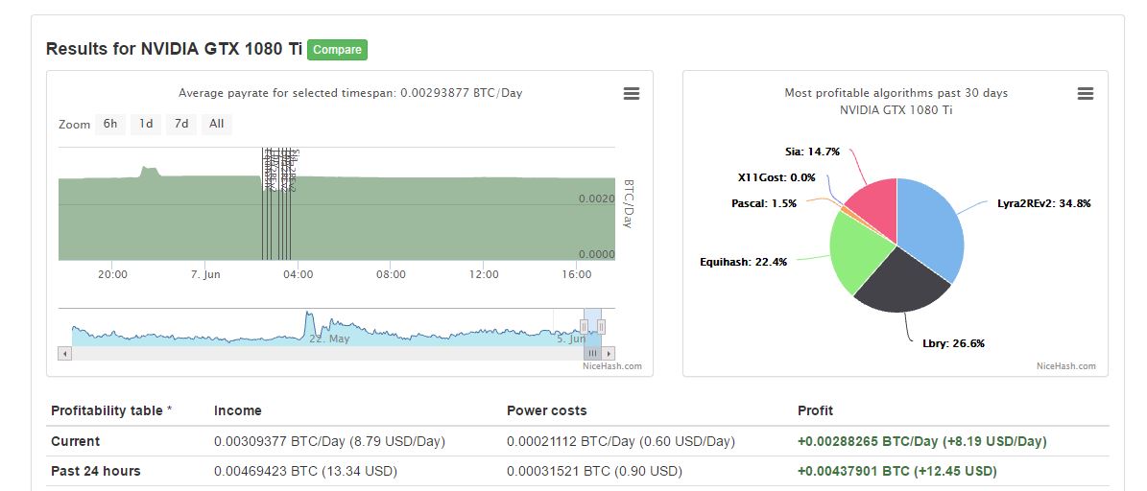The width and height of the screenshot is (1147, 491).
Task: Click the average payrate chart title
Action: click(x=350, y=94)
